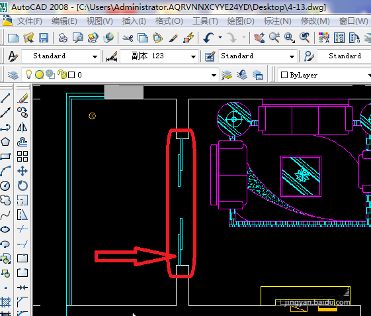Open Draw menu 绘图(D)
The height and width of the screenshot is (316, 371).
[241, 21]
